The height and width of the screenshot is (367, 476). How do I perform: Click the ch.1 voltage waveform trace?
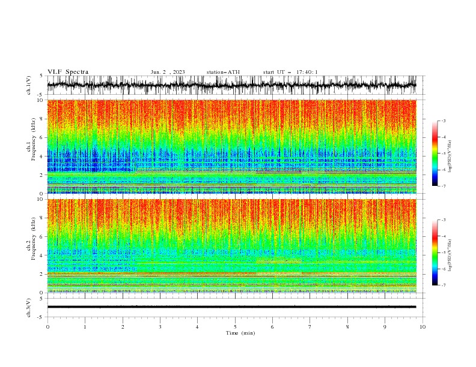(231, 85)
